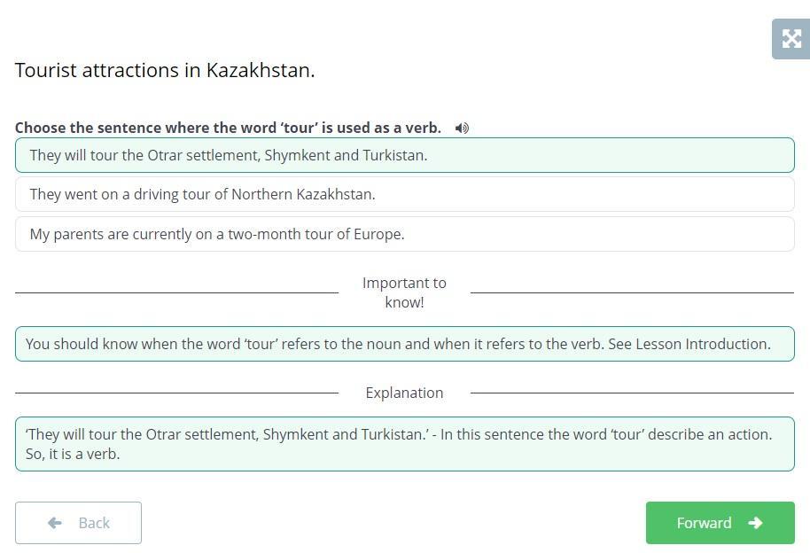Click the divider line right of 'Explanation'
The width and height of the screenshot is (810, 553).
tap(632, 393)
